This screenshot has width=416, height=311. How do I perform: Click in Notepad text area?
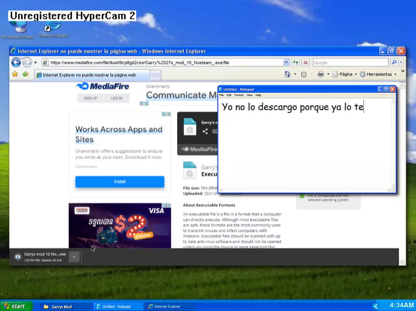point(305,143)
